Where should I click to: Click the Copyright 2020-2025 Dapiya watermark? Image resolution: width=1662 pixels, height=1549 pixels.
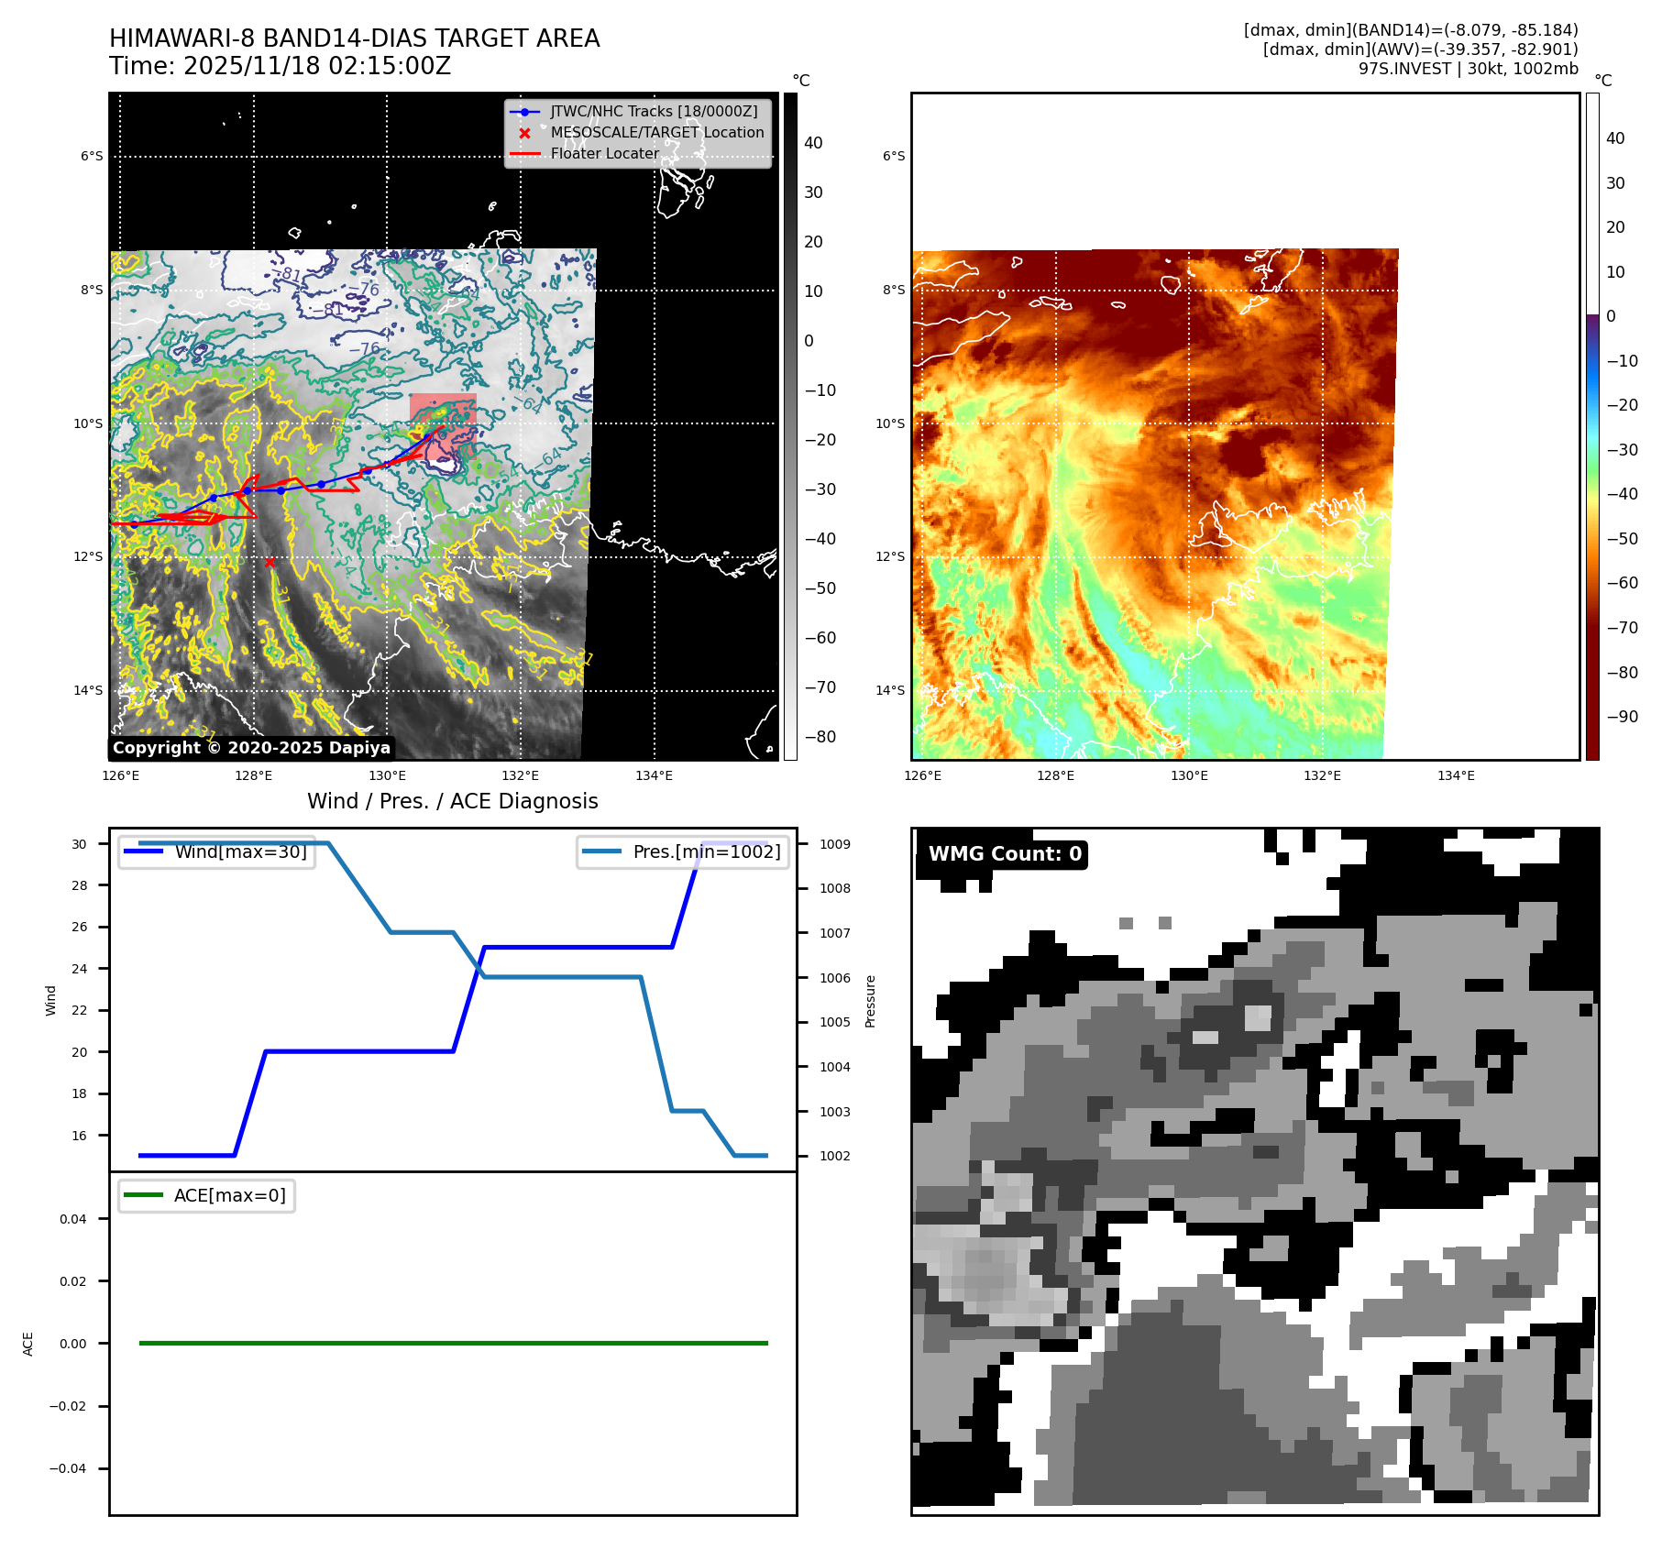(x=251, y=748)
